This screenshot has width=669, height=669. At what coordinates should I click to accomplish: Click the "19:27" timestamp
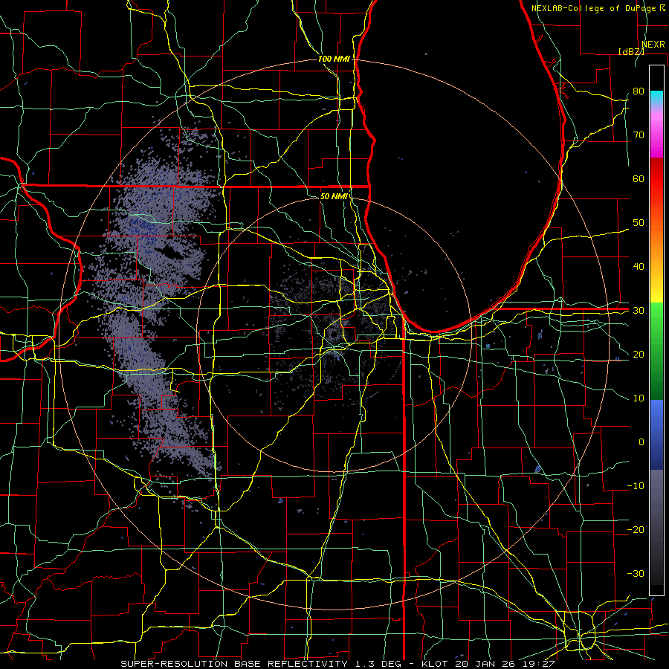[538, 664]
